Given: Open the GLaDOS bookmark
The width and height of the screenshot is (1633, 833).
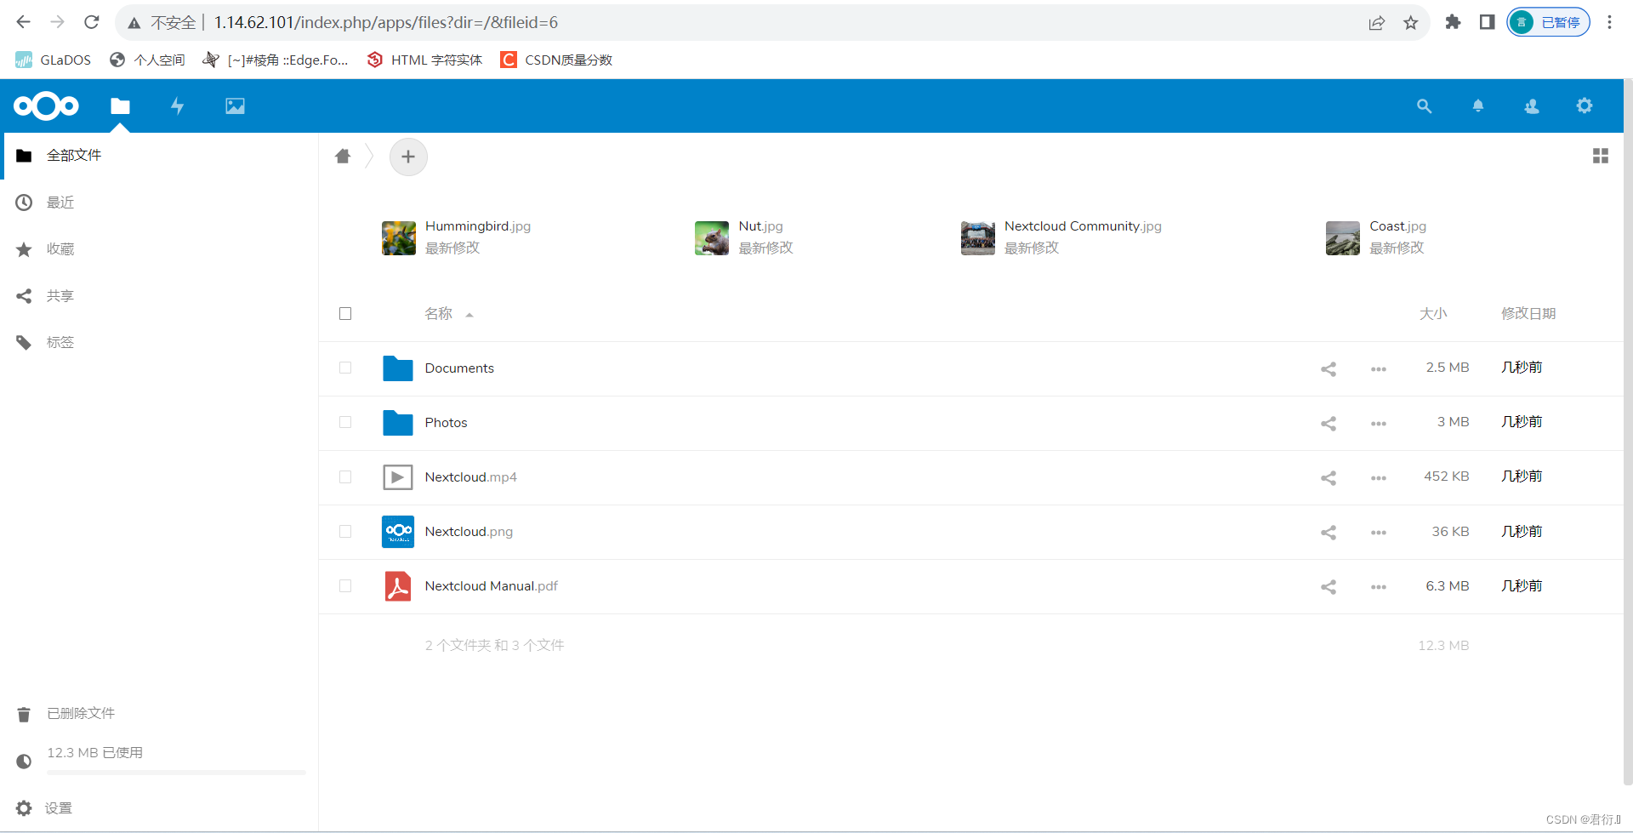Looking at the screenshot, I should [54, 60].
